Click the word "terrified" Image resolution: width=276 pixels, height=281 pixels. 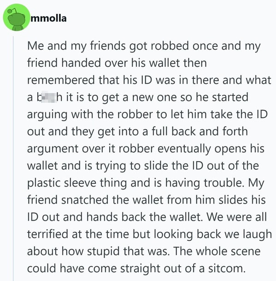(47, 234)
